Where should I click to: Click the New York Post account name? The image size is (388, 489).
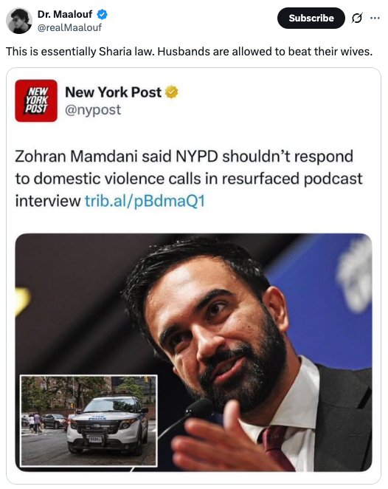point(114,92)
